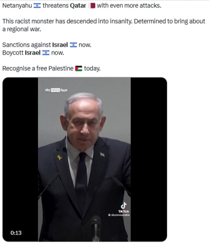Click the "This racist monster" paragraph text
The width and height of the screenshot is (209, 245).
pos(104,25)
